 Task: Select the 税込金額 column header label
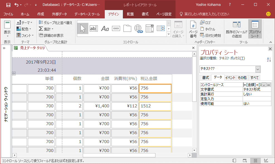[149, 78]
